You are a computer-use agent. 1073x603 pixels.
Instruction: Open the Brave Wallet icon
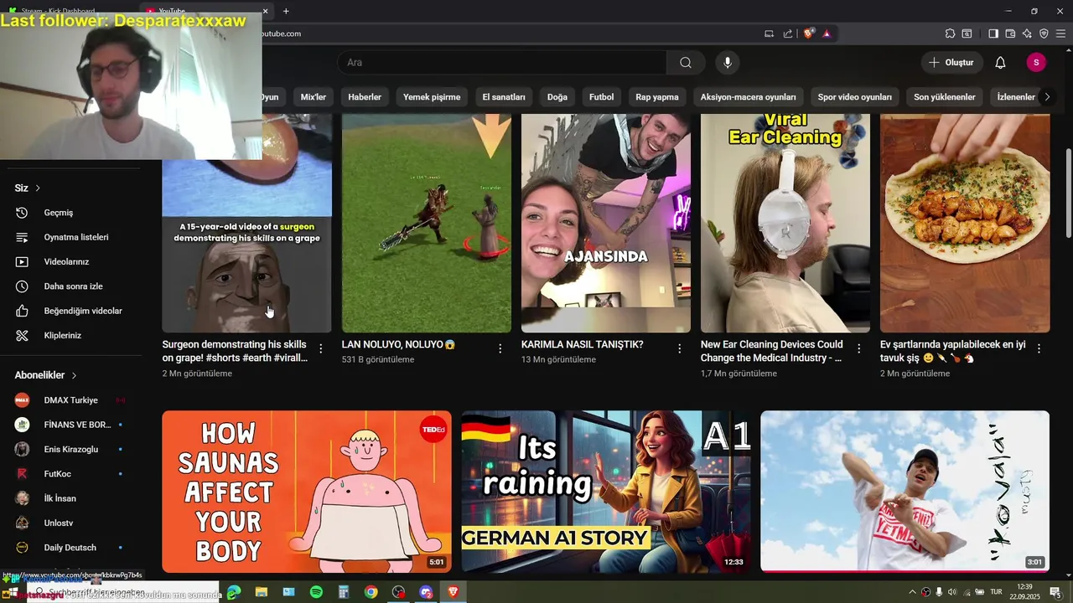tap(1010, 33)
